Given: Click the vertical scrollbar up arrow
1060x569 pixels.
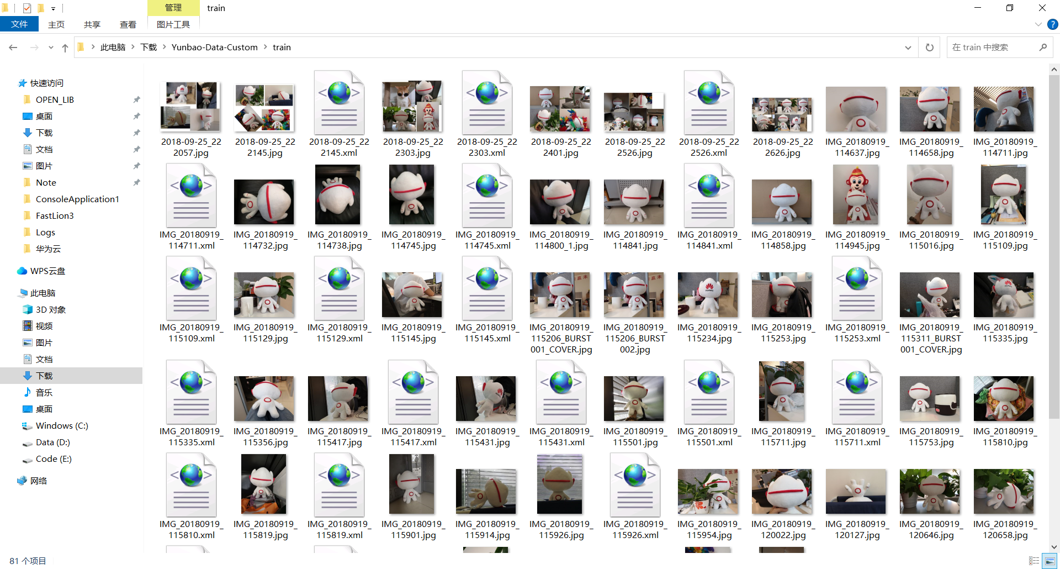Looking at the screenshot, I should pos(1054,70).
